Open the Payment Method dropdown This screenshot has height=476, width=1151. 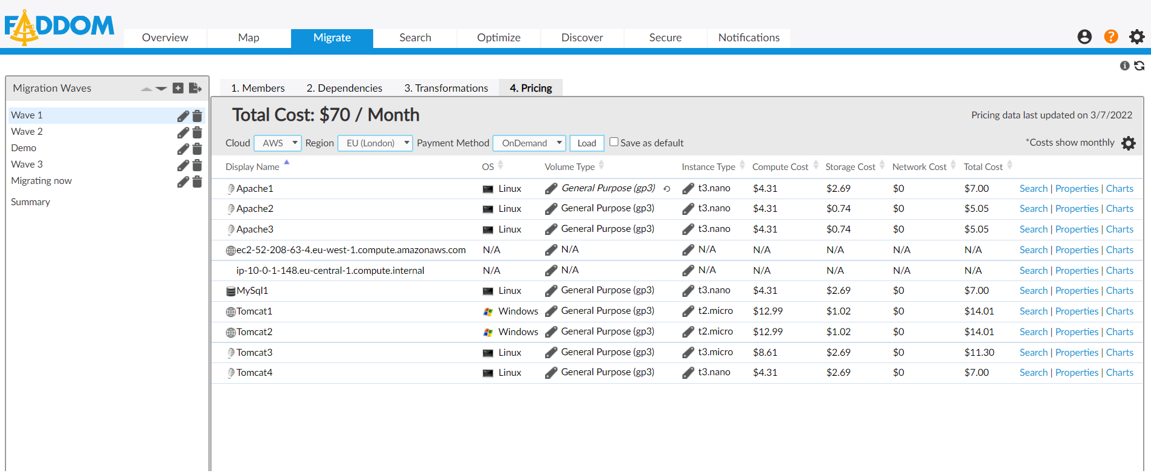coord(529,143)
